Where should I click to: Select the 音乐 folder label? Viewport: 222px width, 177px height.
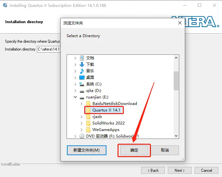[90, 71]
